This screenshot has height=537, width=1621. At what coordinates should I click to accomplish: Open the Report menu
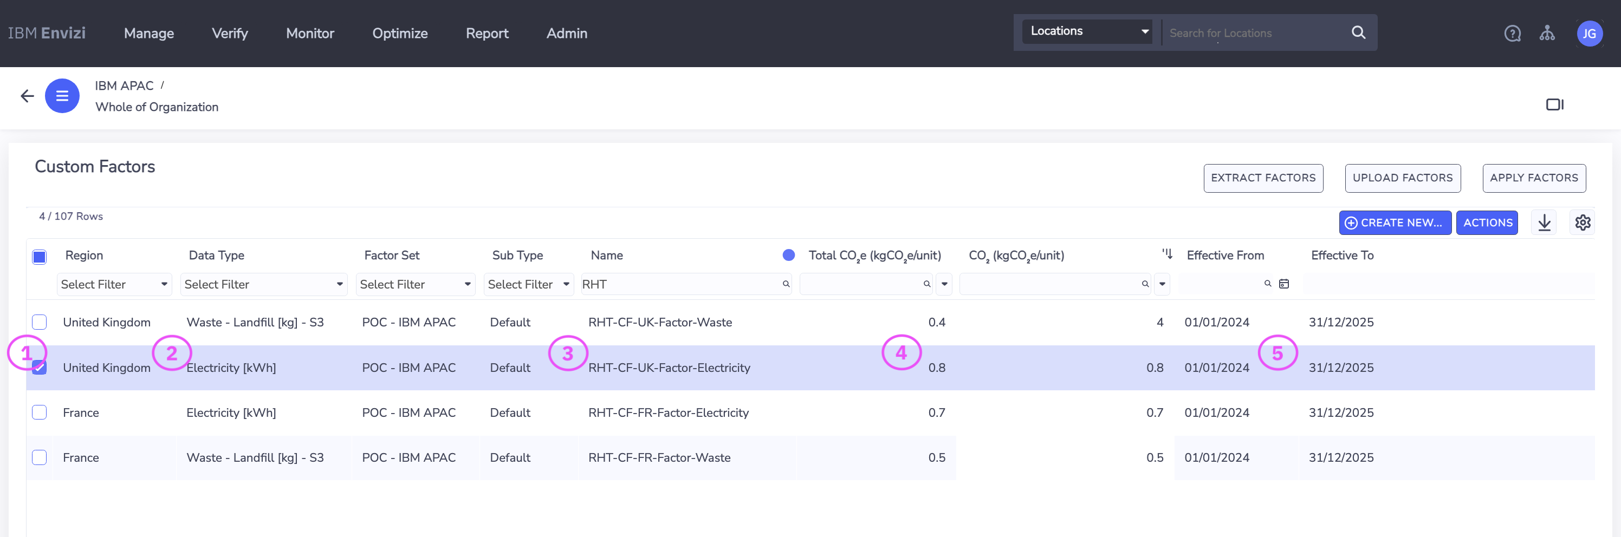point(487,34)
